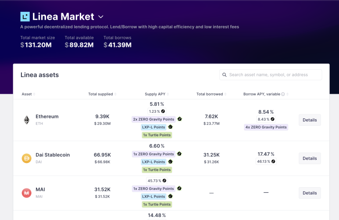Click Ethereum borrow APY 8.54%

tap(266, 112)
